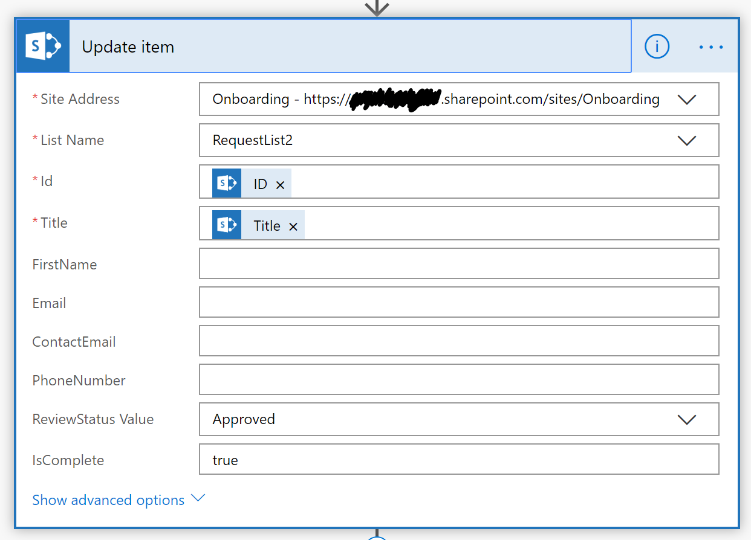Click the IsComplete label
Screen dimensions: 751x540
[x=68, y=460]
